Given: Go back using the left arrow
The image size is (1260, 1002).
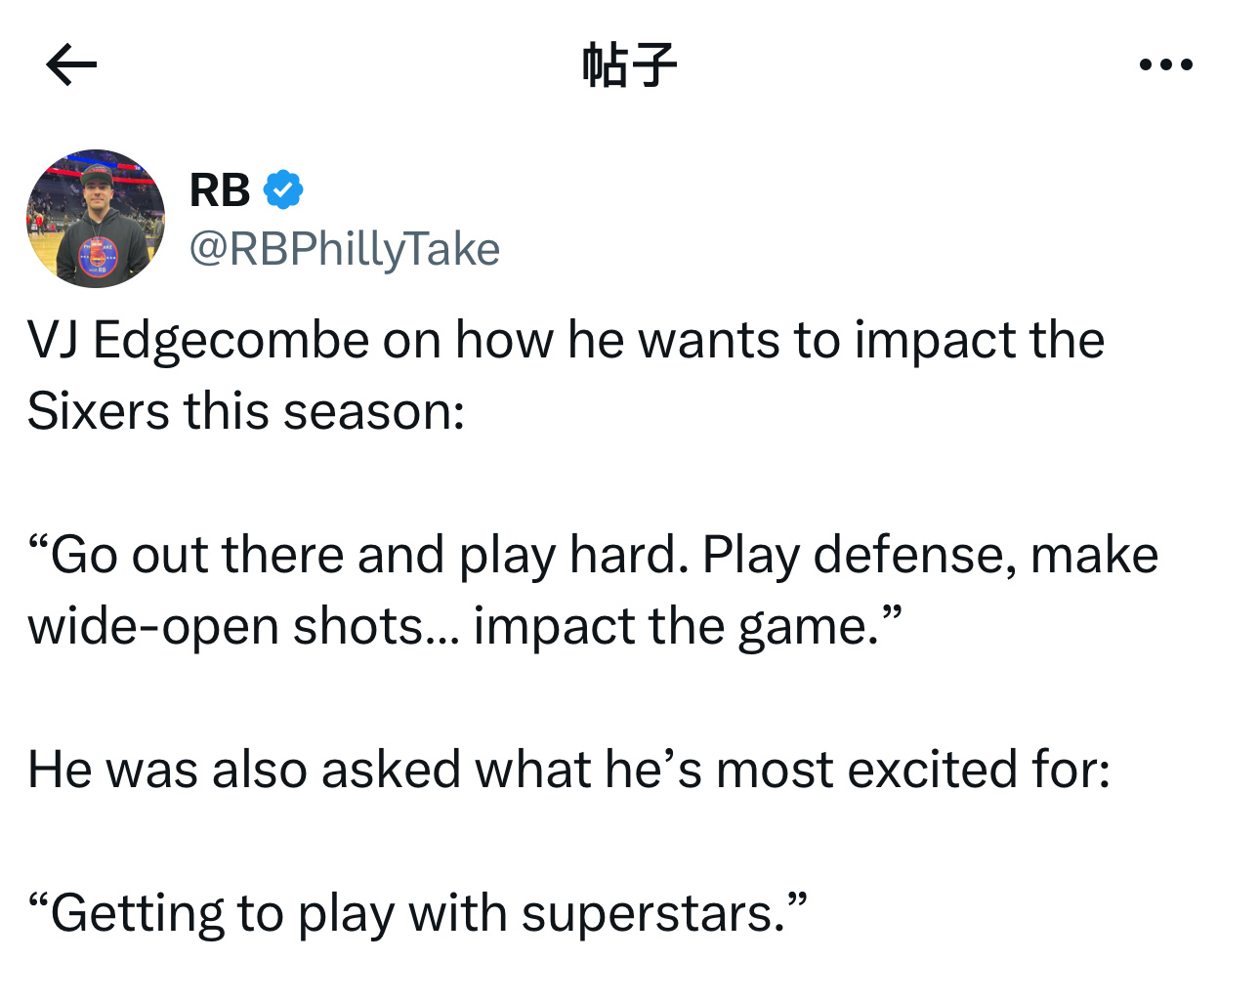Looking at the screenshot, I should click(x=71, y=65).
